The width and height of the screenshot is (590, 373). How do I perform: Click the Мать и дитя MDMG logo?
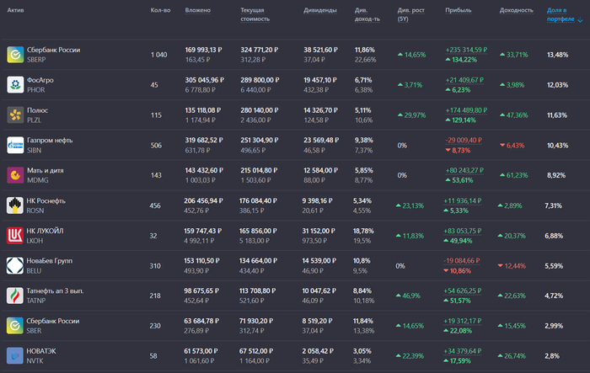[15, 175]
